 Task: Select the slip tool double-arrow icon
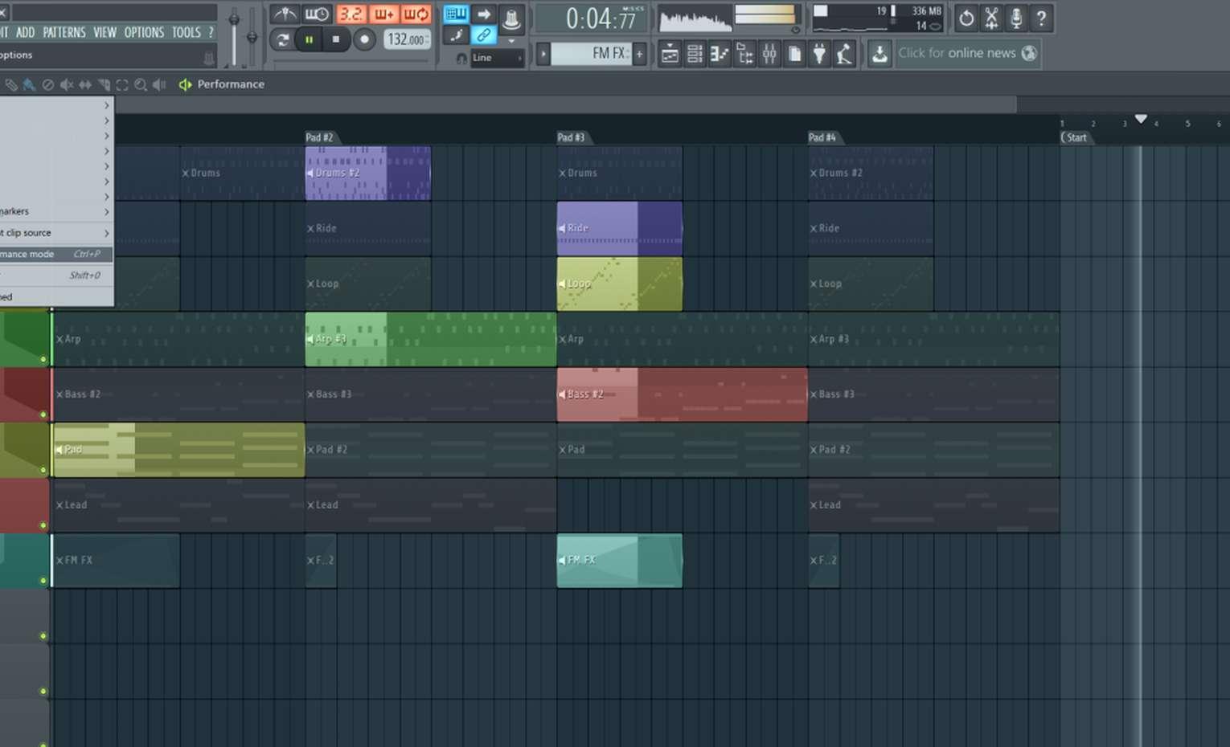click(x=84, y=84)
